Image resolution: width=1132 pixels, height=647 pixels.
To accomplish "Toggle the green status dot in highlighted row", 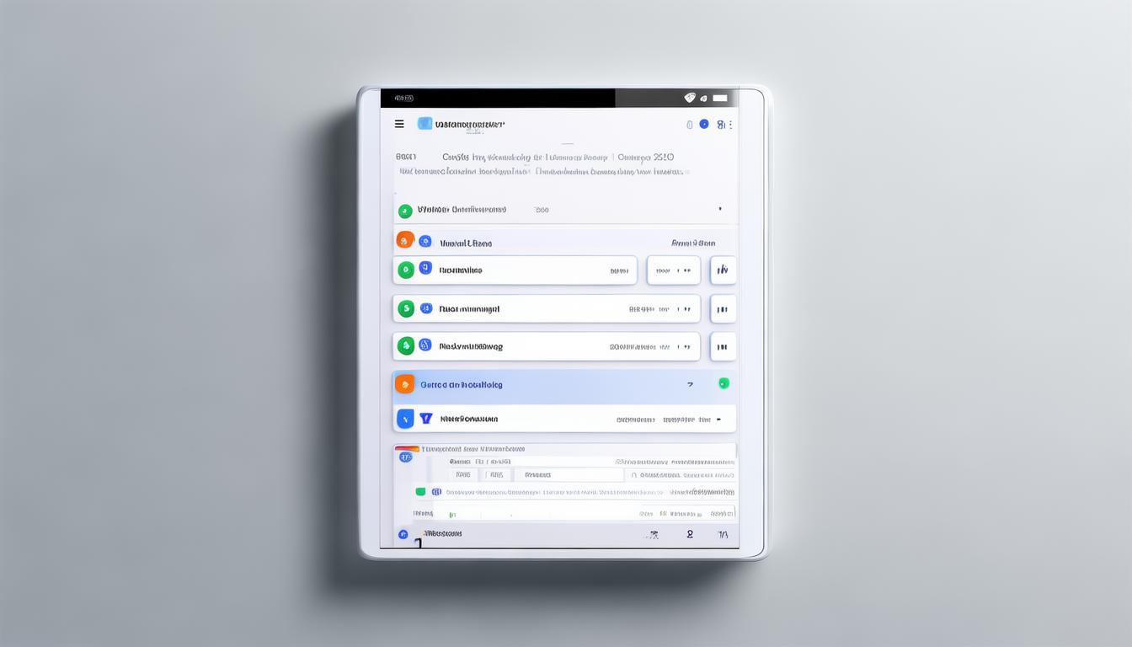I will pos(724,383).
